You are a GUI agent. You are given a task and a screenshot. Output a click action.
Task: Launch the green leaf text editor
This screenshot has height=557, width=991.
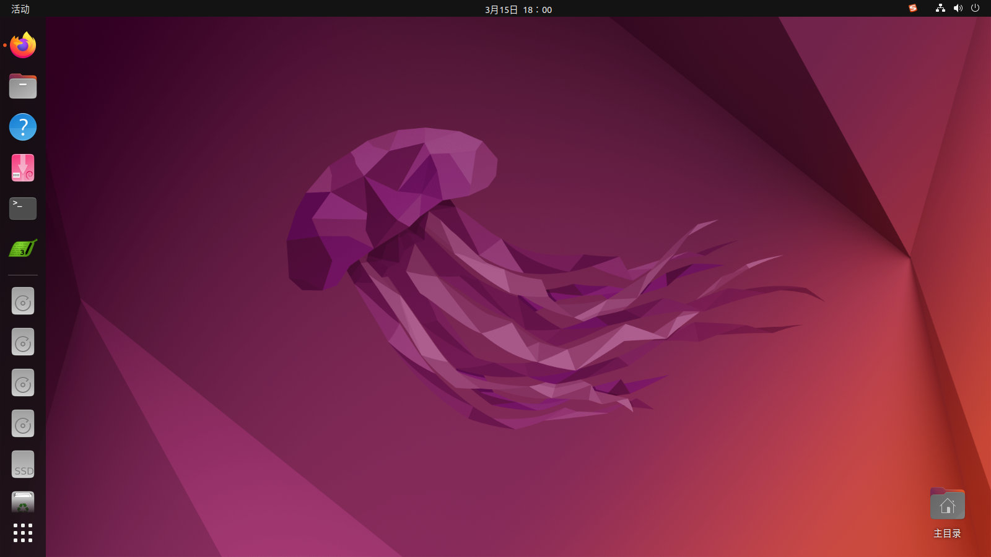click(x=23, y=249)
